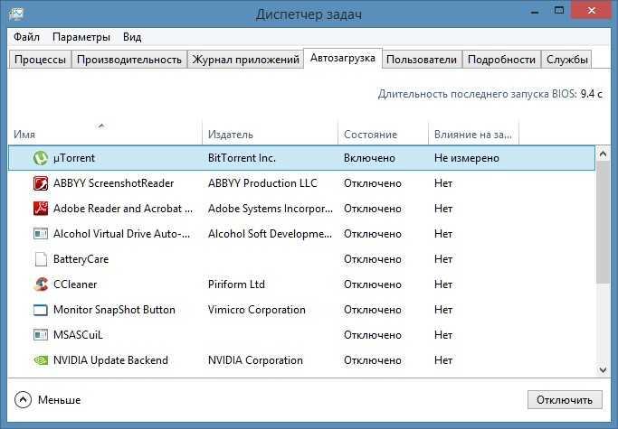
Task: Click the NVIDIA Corporation publisher cell
Action: (255, 360)
